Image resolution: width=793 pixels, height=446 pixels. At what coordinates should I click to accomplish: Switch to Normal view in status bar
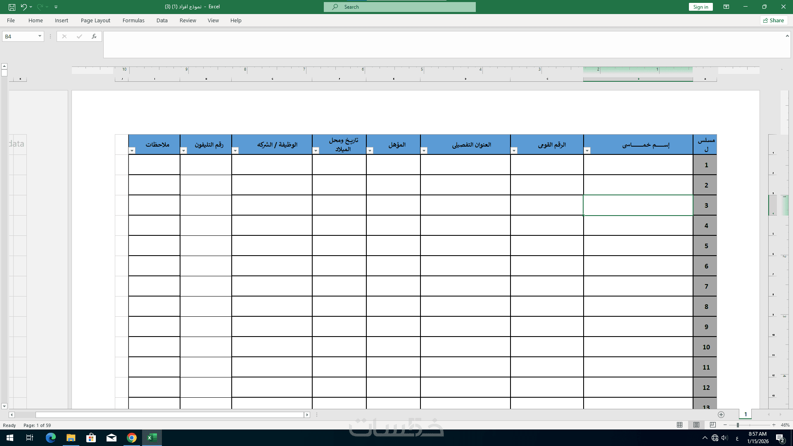[x=679, y=425]
